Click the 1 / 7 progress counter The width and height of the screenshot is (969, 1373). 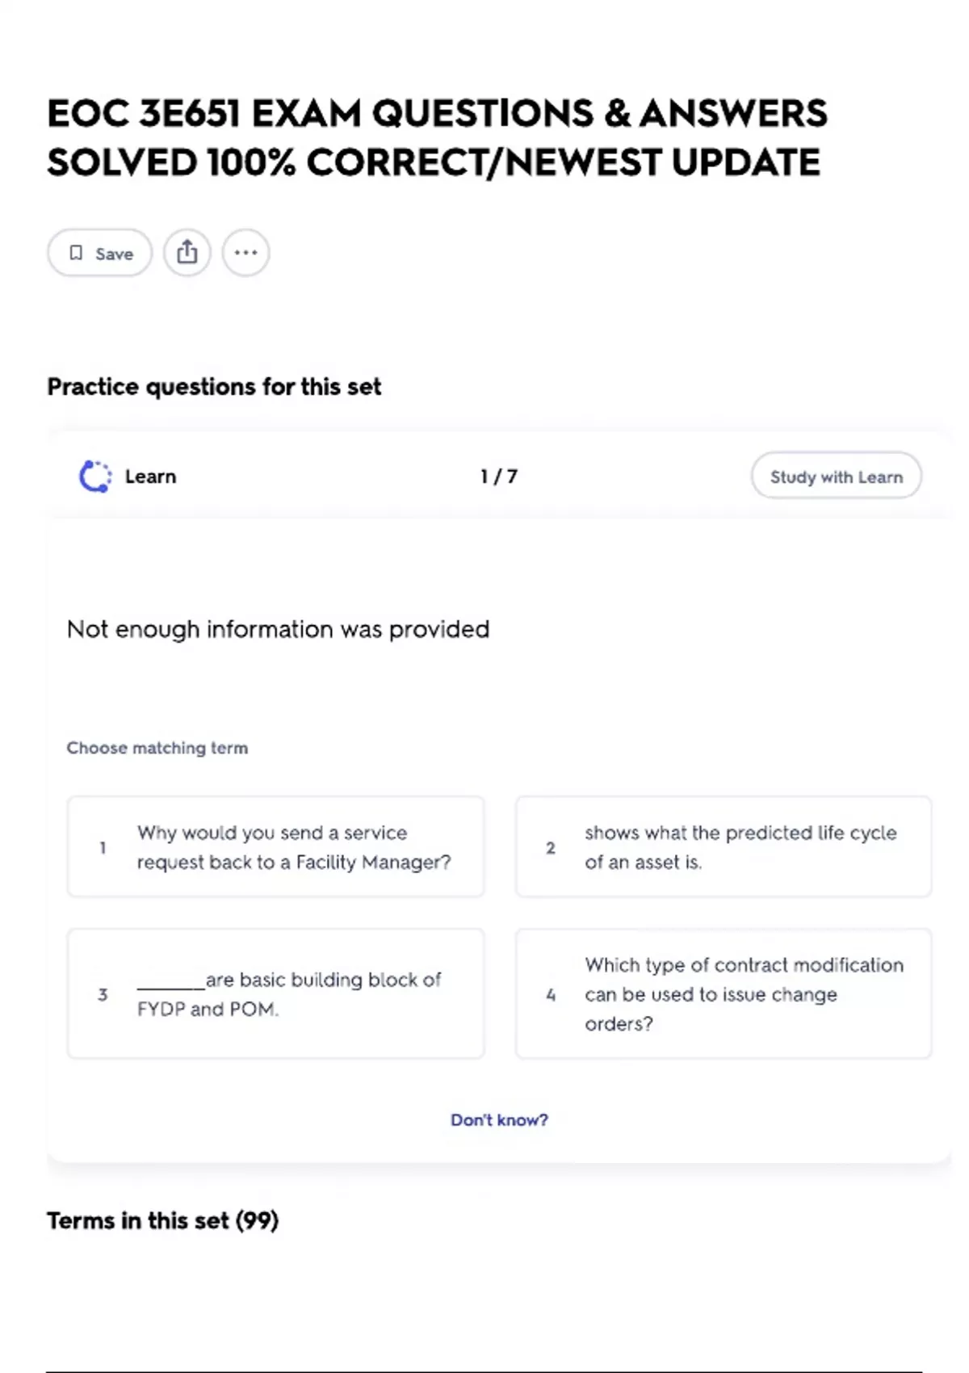498,477
